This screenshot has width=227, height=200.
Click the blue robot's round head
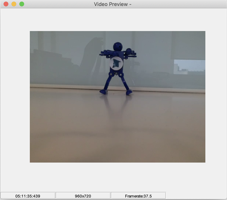click(x=117, y=47)
